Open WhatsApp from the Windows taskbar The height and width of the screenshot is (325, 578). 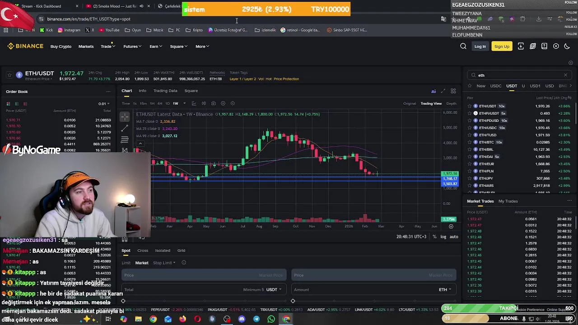271,319
